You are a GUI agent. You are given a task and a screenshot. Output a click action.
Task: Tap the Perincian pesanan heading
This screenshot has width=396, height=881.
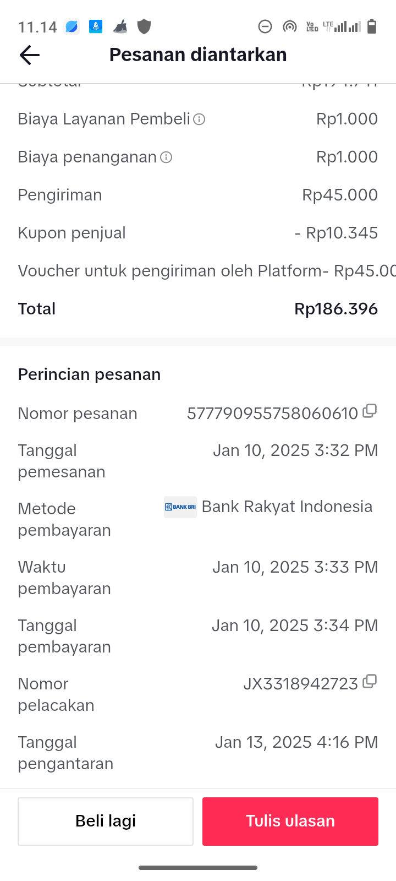pyautogui.click(x=89, y=374)
